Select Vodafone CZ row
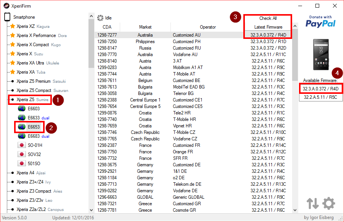Viewport: 344px width, 222px height. click(193, 139)
